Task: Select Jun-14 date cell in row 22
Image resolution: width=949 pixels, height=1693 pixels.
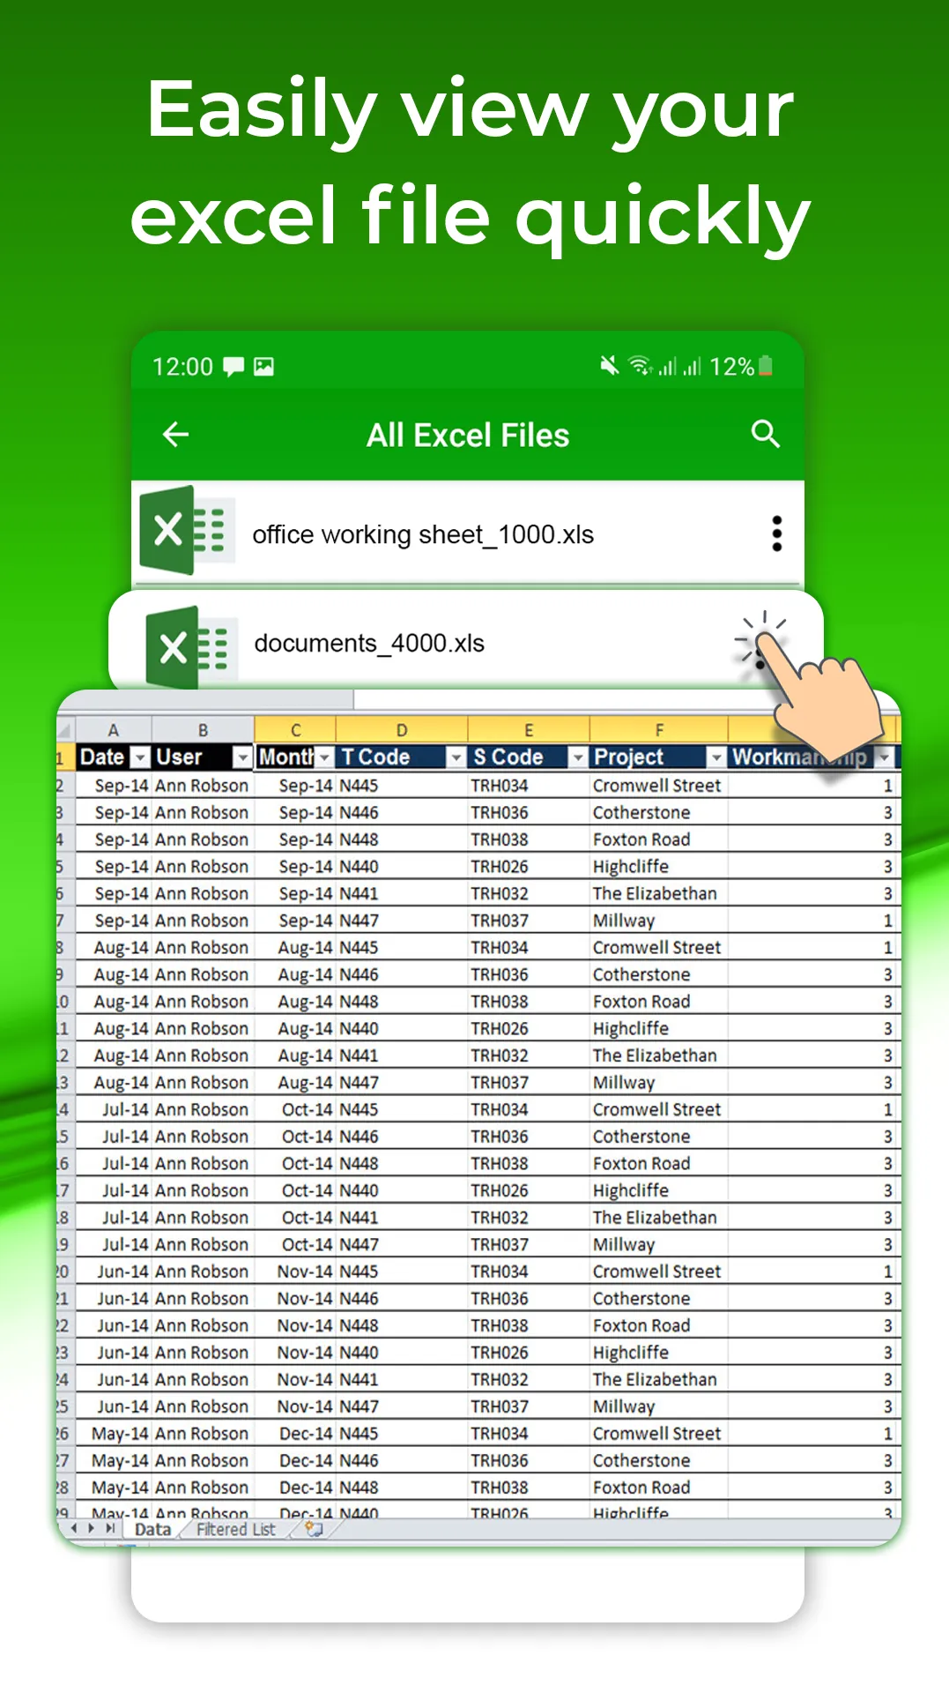Action: tap(114, 1325)
